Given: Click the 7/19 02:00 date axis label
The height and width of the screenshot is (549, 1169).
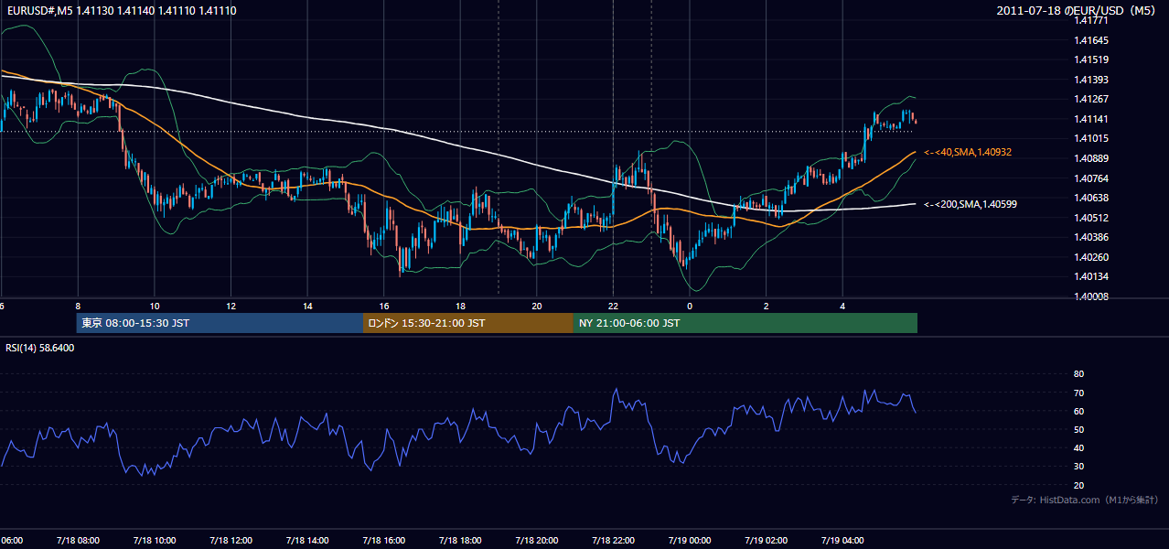Looking at the screenshot, I should click(x=767, y=540).
